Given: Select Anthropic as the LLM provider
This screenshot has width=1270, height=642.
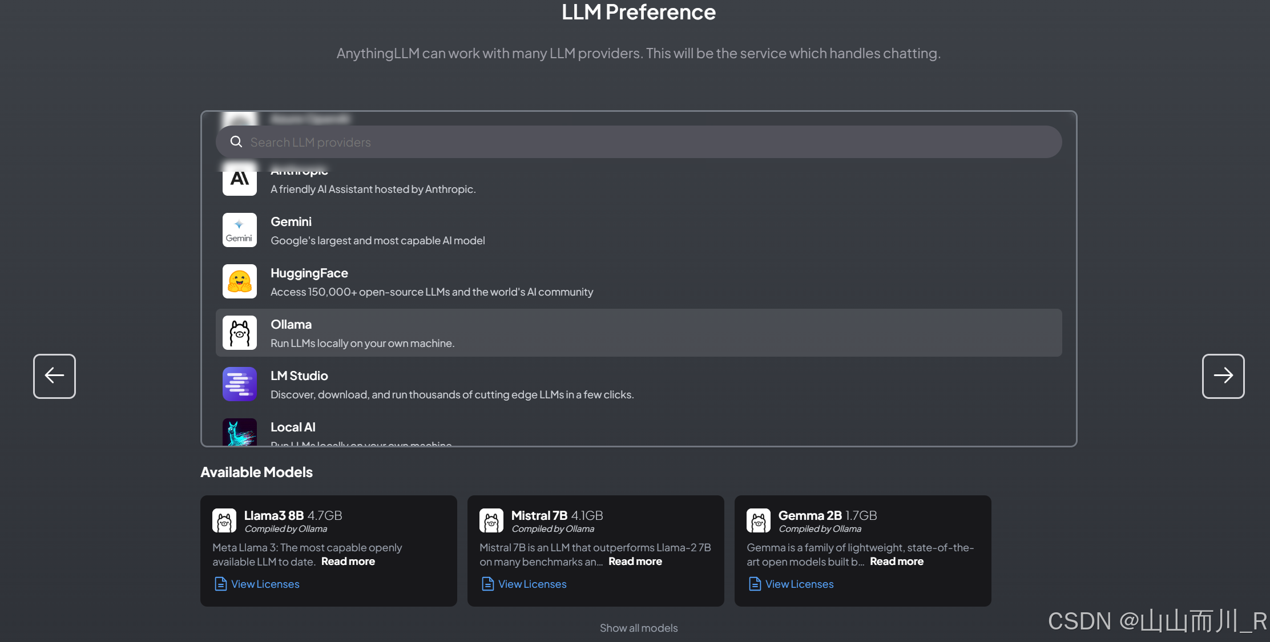Looking at the screenshot, I should pyautogui.click(x=639, y=180).
